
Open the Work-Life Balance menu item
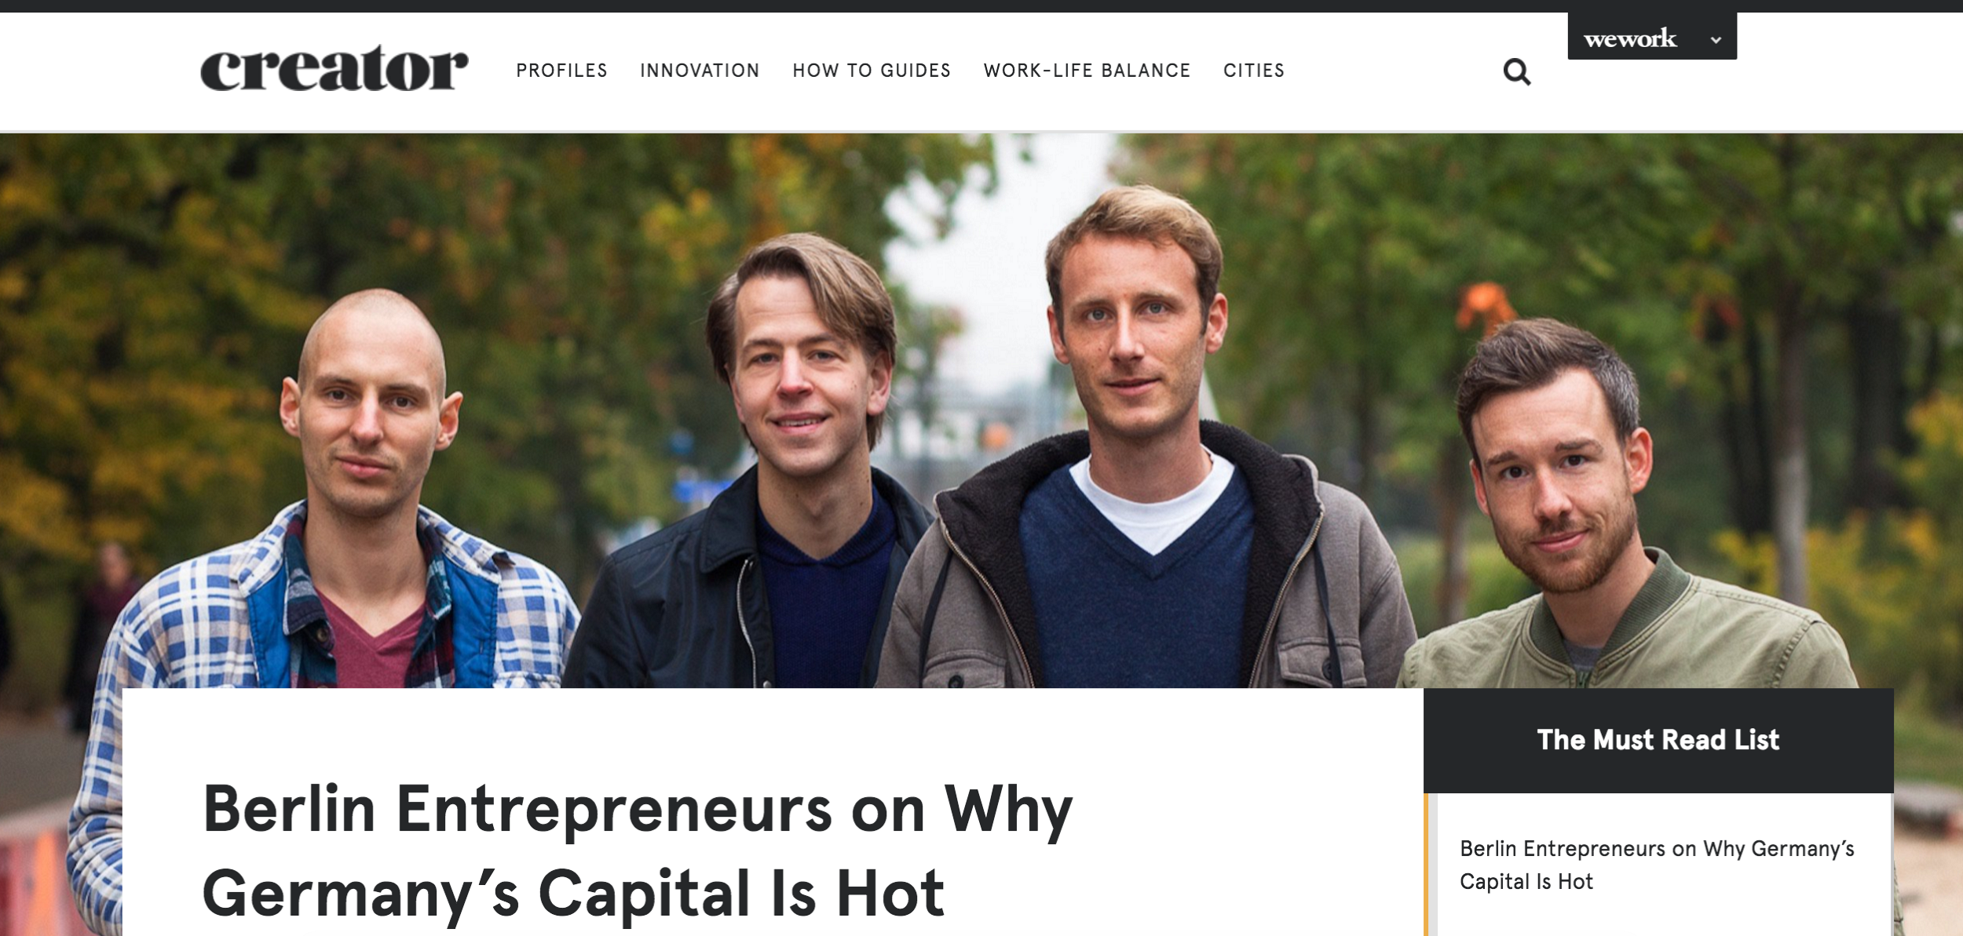coord(1087,71)
